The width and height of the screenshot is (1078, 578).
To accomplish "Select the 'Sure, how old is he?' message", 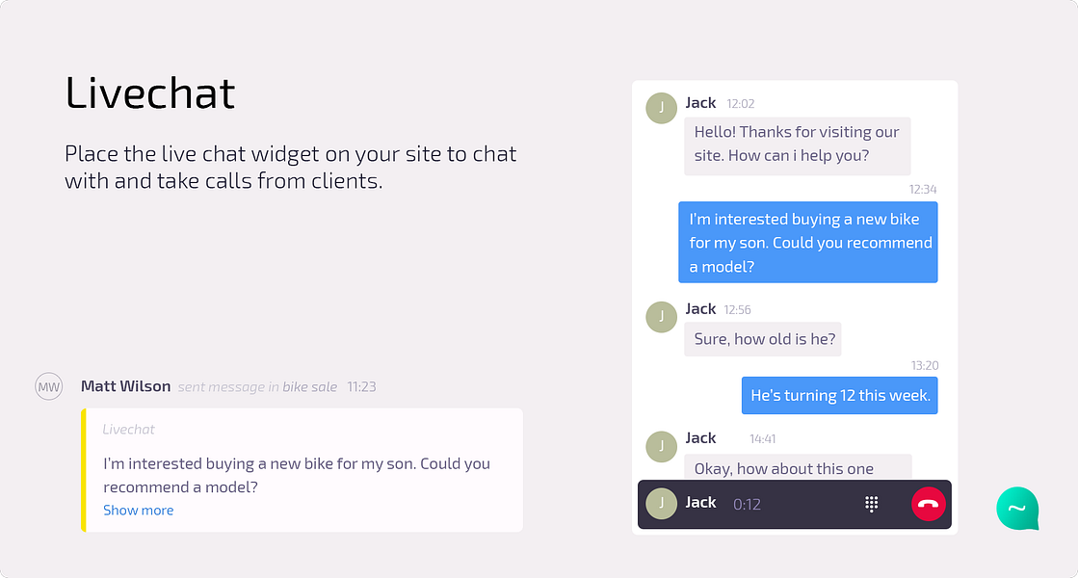I will (762, 339).
